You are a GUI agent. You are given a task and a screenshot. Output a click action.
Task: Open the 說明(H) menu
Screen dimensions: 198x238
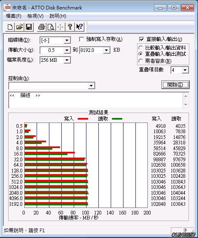pyautogui.click(x=58, y=16)
